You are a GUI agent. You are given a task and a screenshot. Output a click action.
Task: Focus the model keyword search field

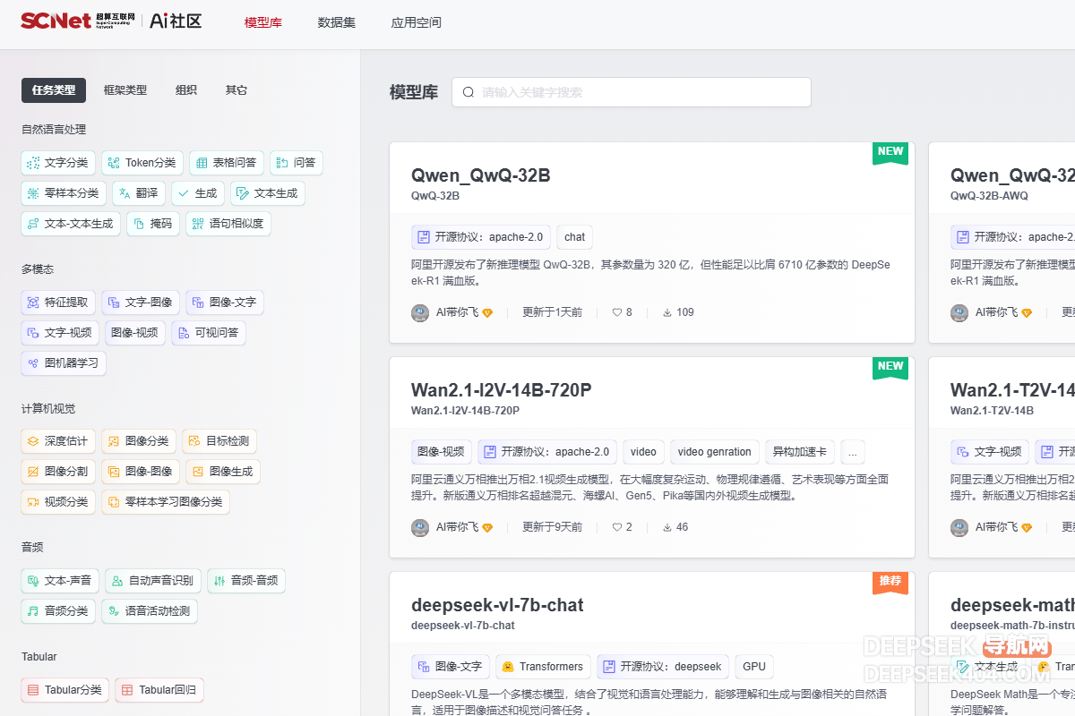pos(641,92)
